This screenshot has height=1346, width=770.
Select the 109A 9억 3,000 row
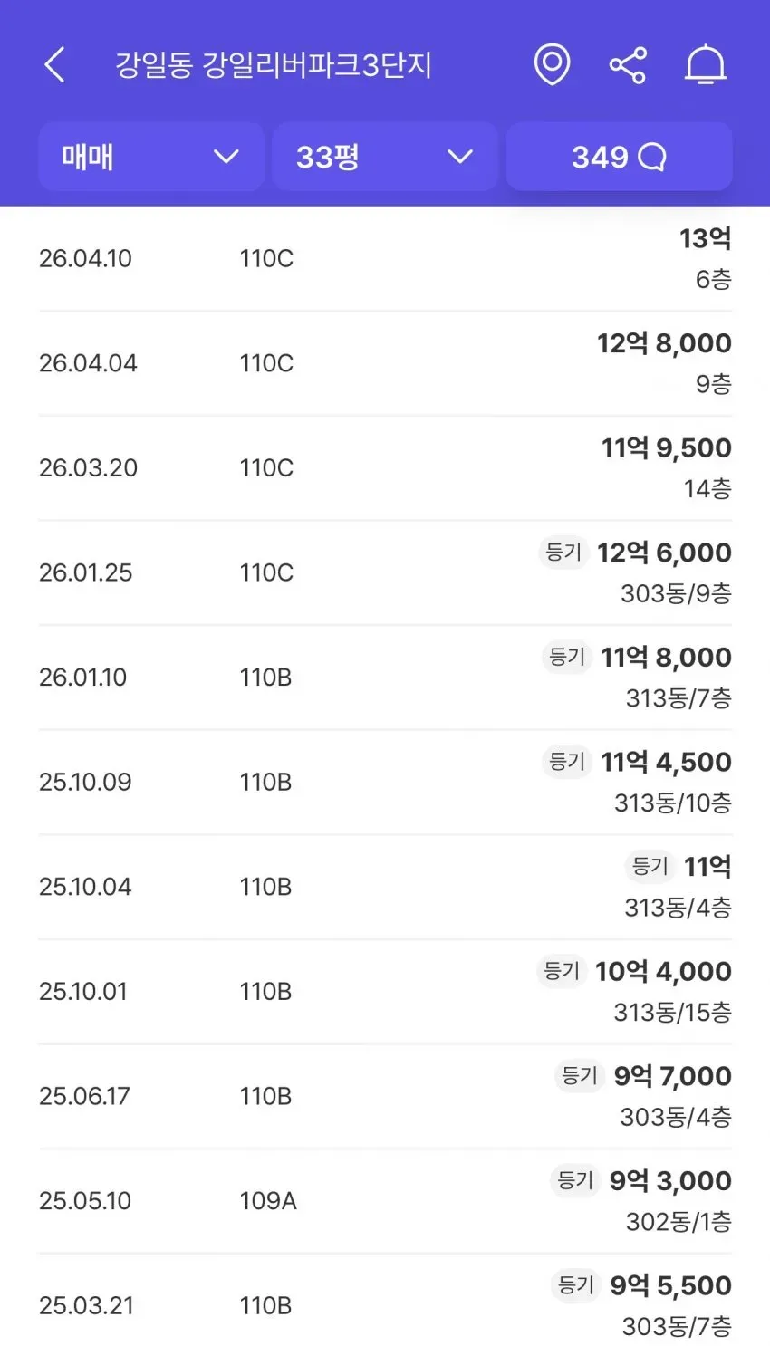pyautogui.click(x=385, y=1201)
